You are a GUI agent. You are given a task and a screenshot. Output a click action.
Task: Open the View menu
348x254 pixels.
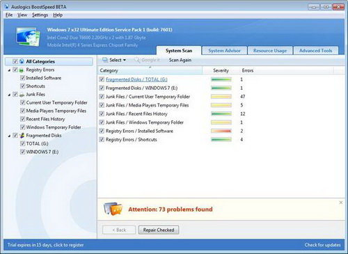[x=22, y=15]
